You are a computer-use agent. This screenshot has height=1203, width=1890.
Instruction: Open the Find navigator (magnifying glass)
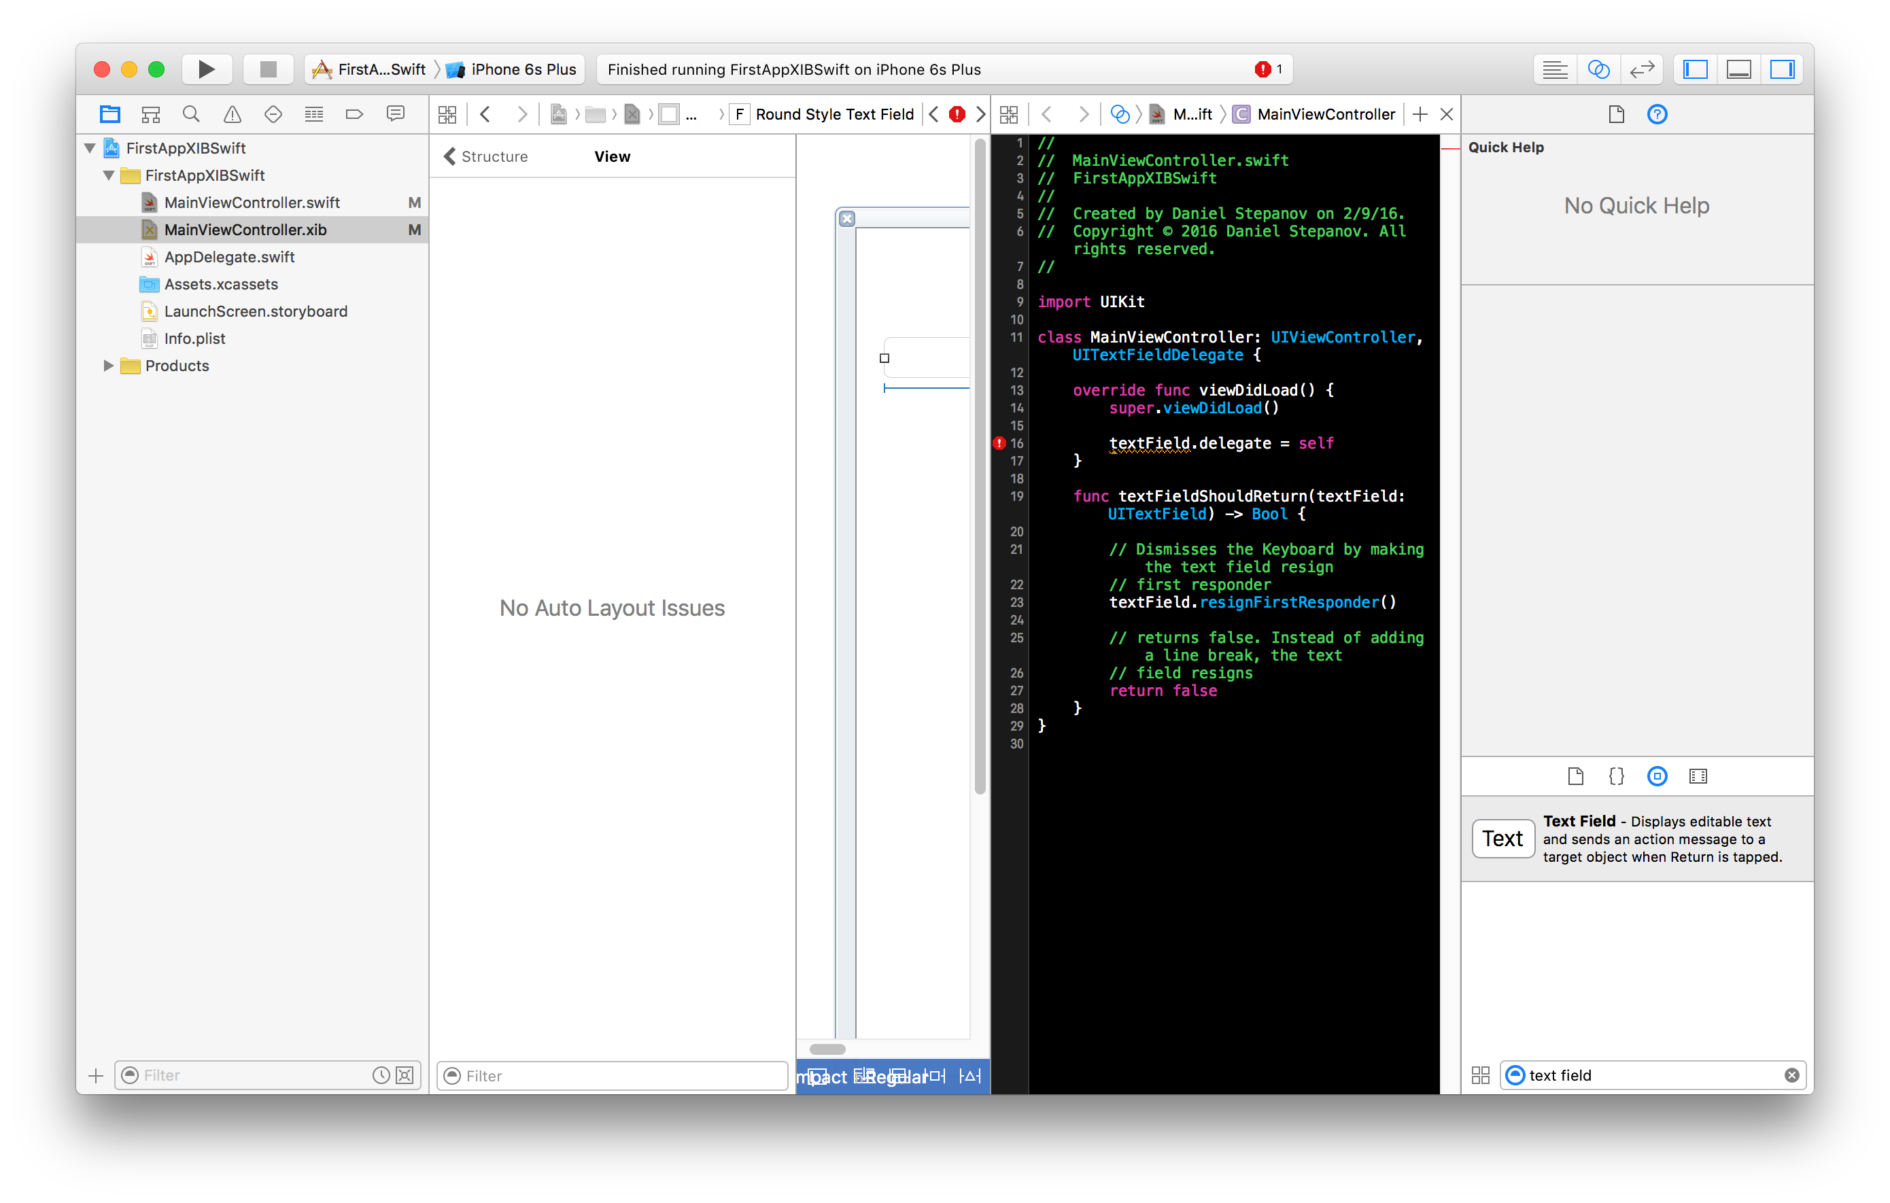tap(191, 114)
